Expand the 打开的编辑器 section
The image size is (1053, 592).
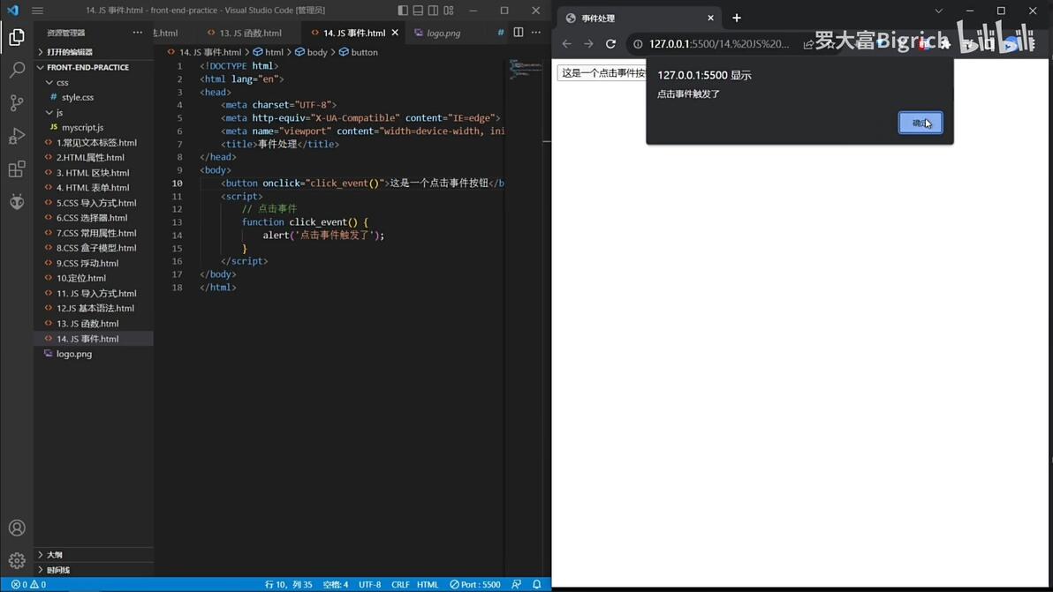[x=70, y=52]
